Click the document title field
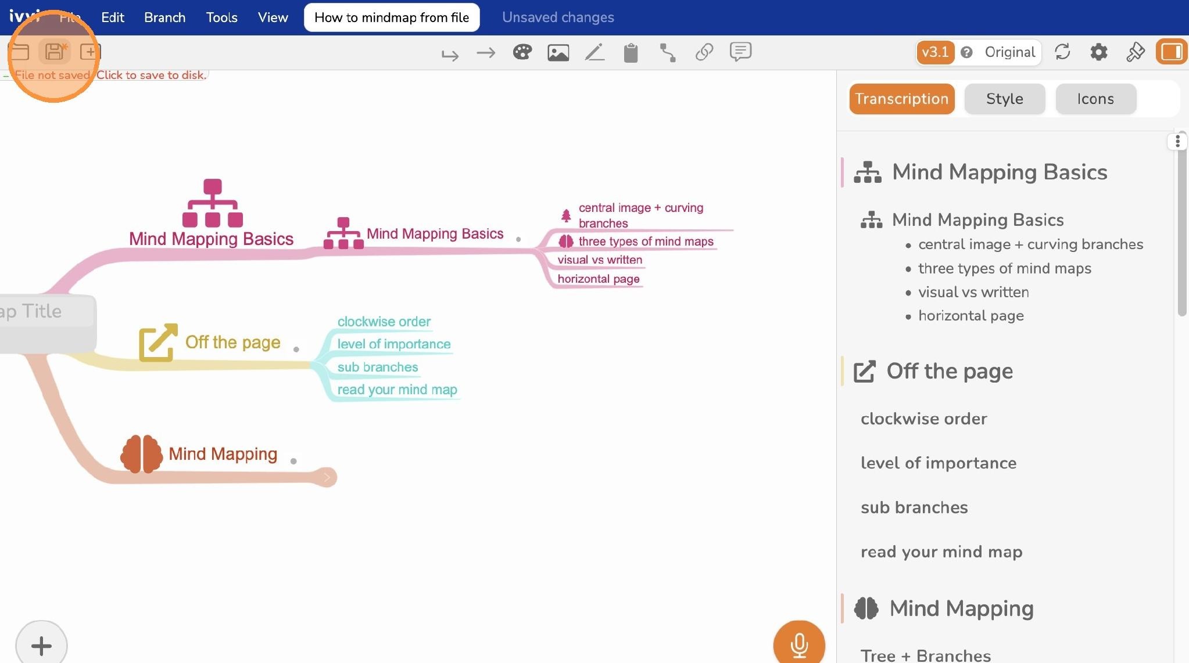The image size is (1189, 663). pos(392,17)
